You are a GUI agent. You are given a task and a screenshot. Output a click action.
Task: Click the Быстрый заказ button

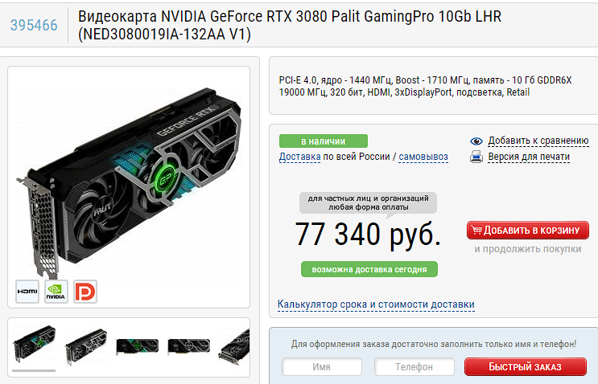(x=525, y=367)
